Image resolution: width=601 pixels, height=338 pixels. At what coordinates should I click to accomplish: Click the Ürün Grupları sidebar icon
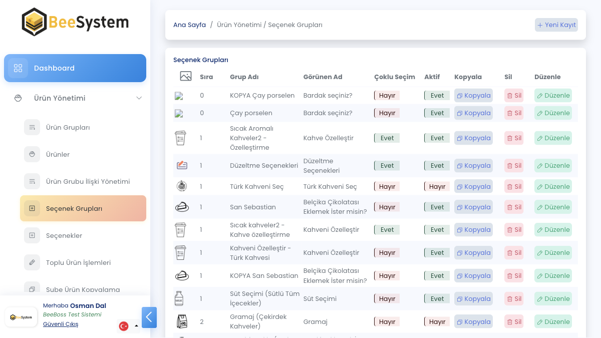point(32,127)
